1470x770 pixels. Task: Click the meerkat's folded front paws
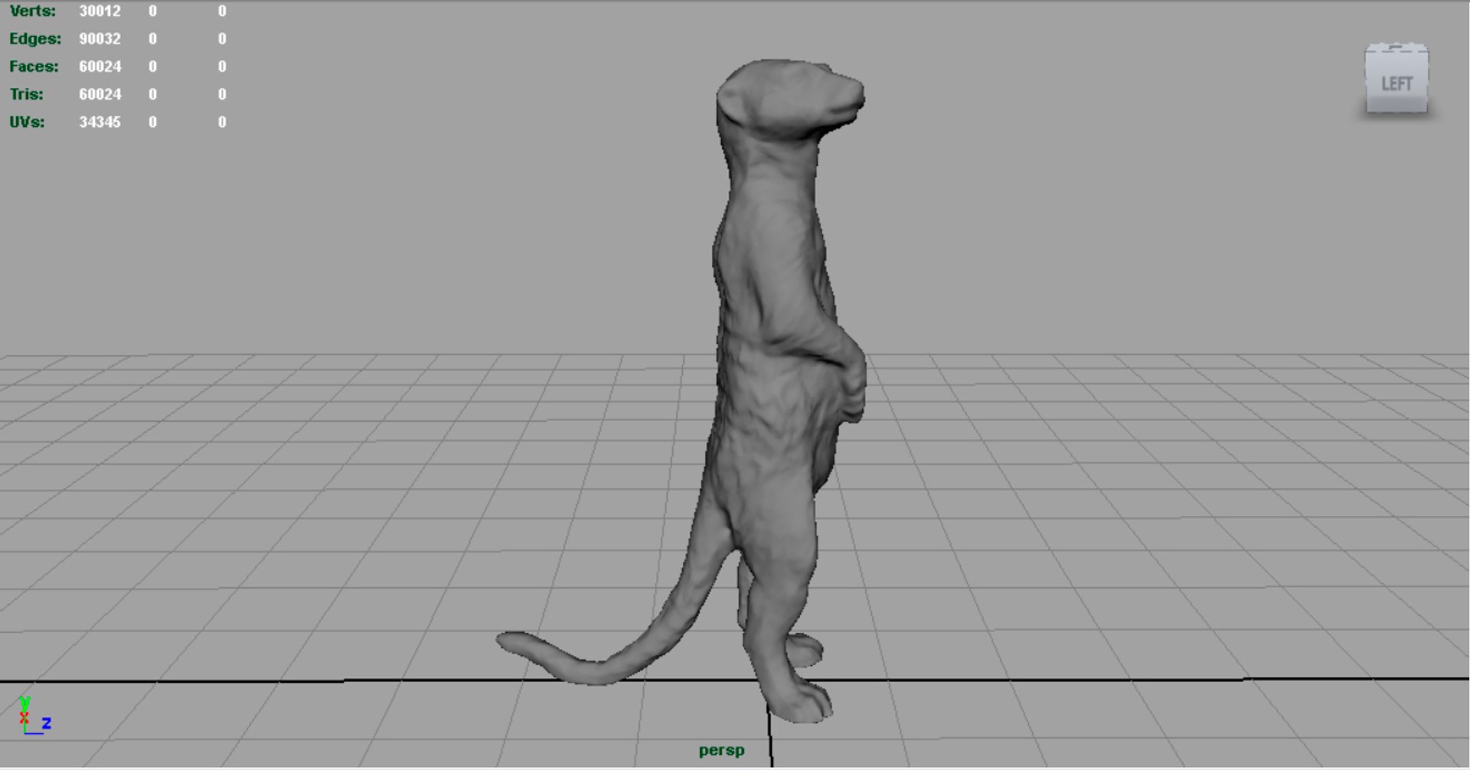tap(851, 383)
